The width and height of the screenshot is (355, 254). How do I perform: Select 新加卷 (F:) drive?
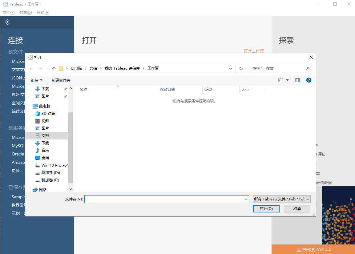tap(50, 180)
